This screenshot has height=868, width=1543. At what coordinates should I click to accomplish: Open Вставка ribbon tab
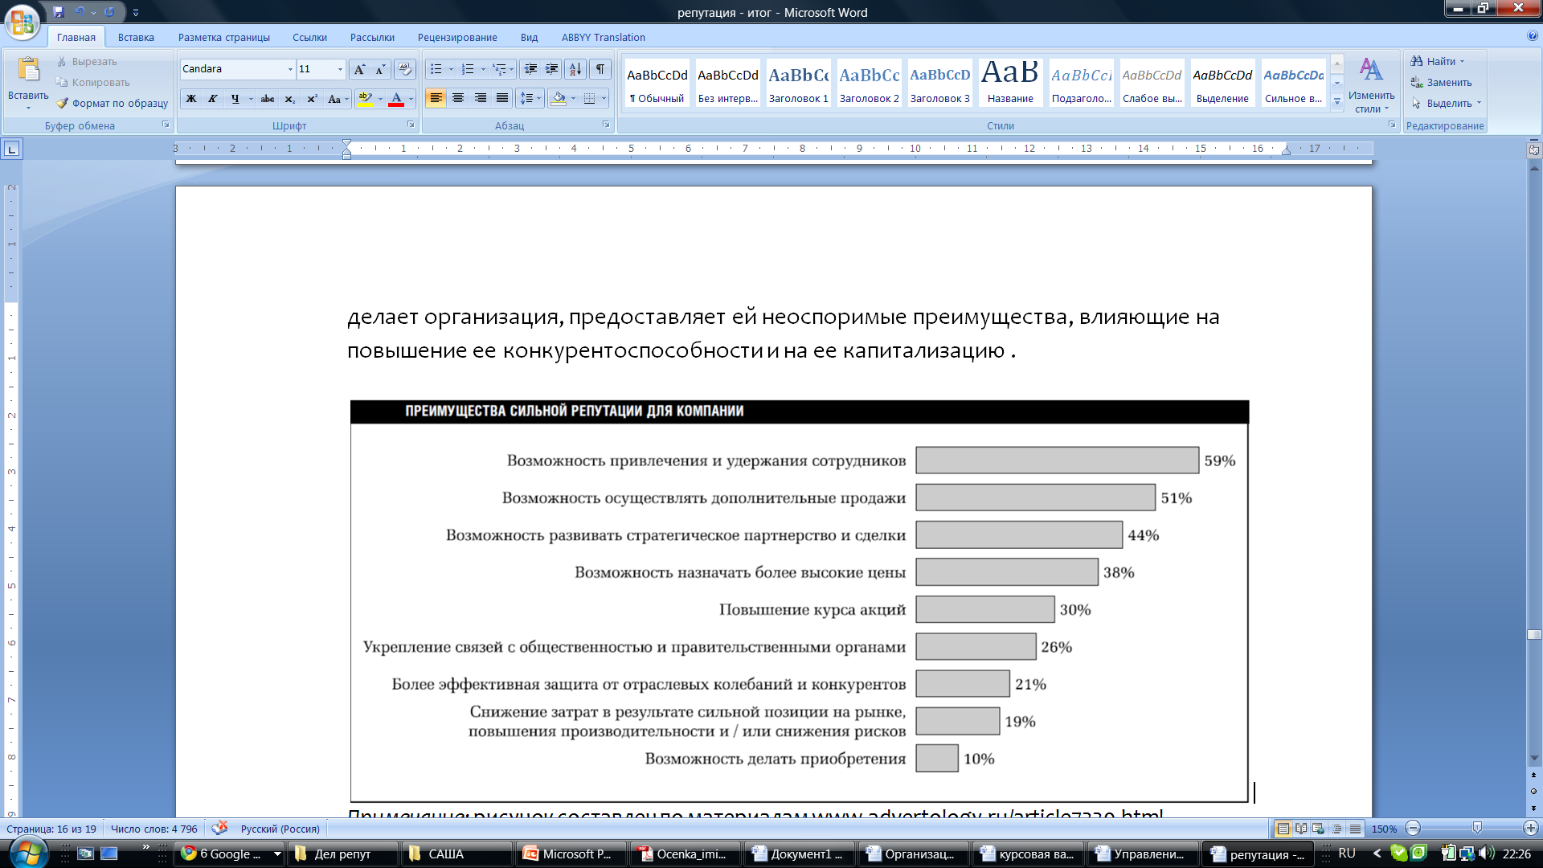(136, 37)
